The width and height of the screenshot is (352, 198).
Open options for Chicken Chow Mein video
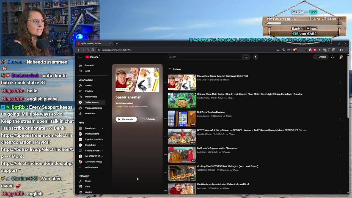point(341,100)
